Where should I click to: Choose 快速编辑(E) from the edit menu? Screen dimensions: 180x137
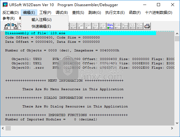click(45, 26)
